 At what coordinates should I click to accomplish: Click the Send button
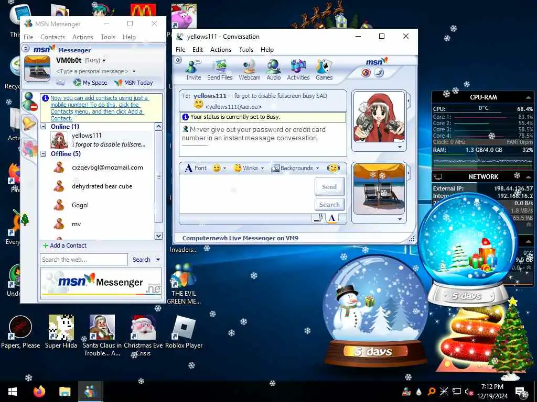tap(329, 187)
